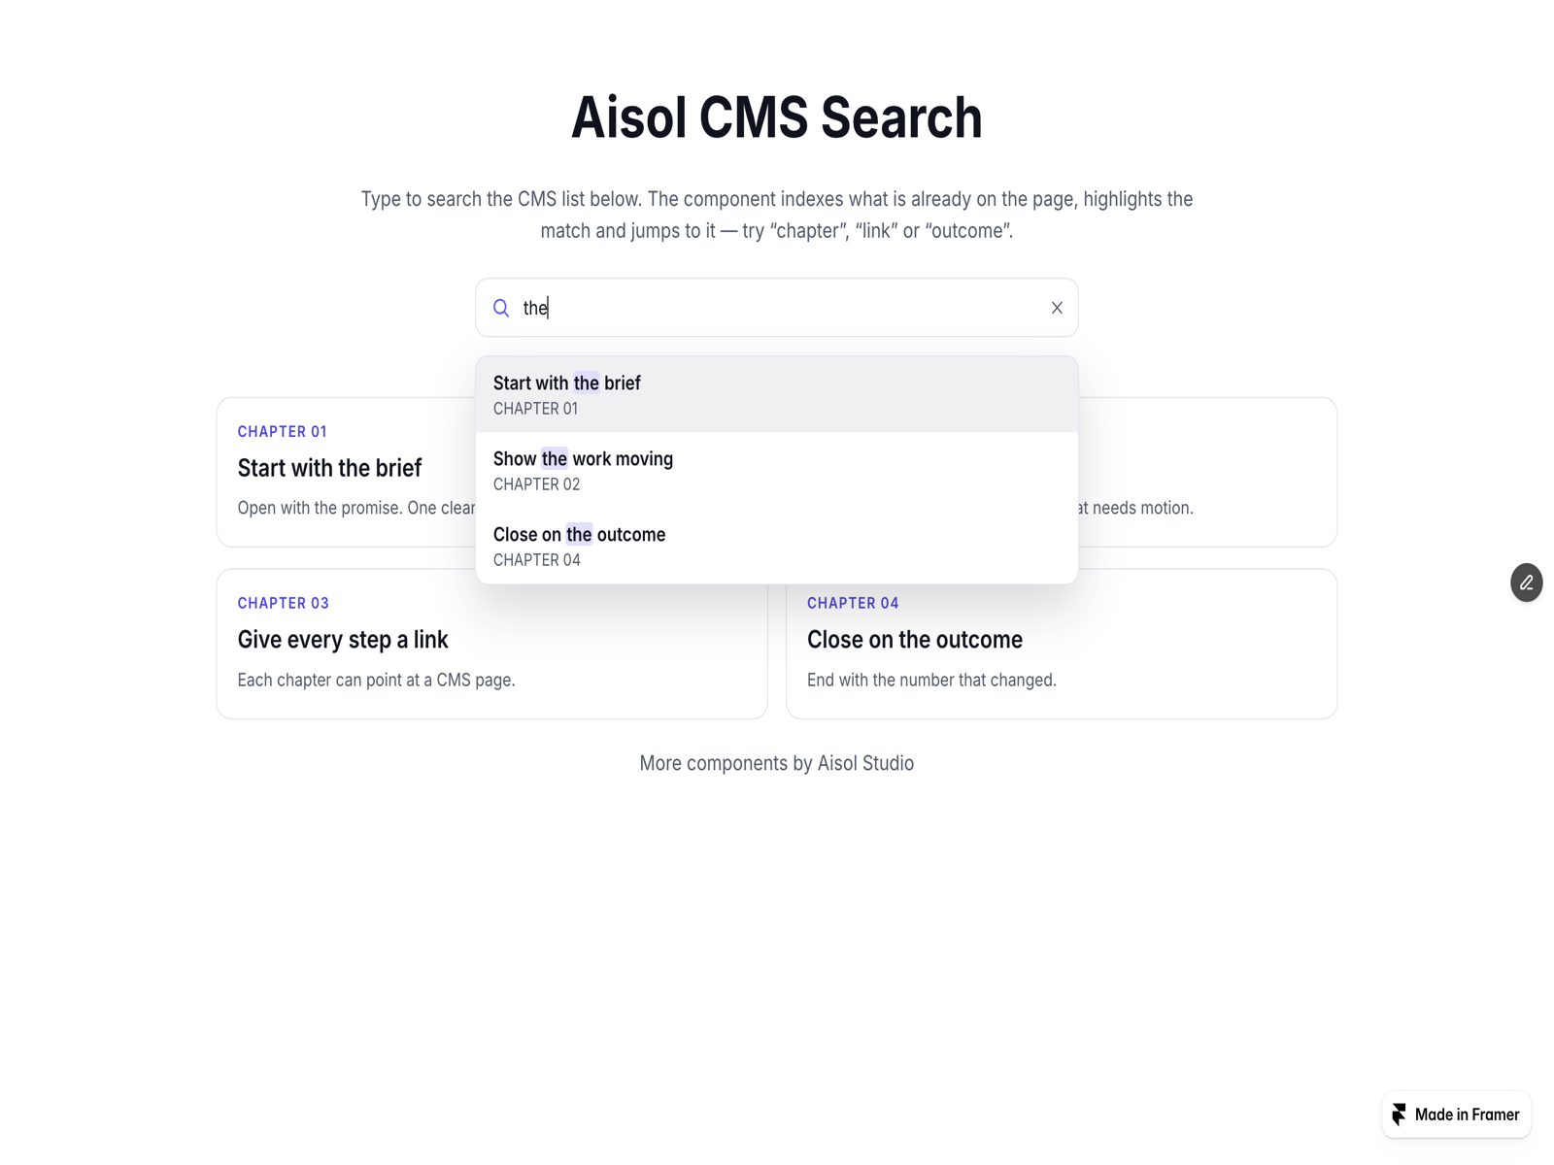Open the More components by Aisol Studio link
This screenshot has width=1554, height=1165.
click(776, 763)
